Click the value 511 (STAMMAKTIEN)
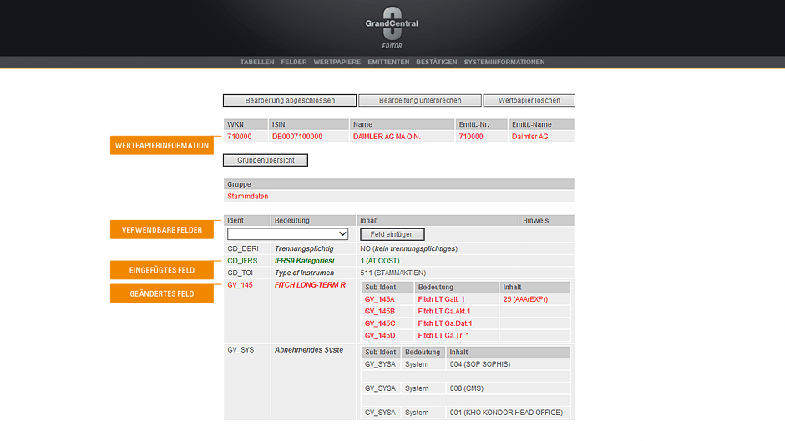This screenshot has height=441, width=785. (393, 273)
